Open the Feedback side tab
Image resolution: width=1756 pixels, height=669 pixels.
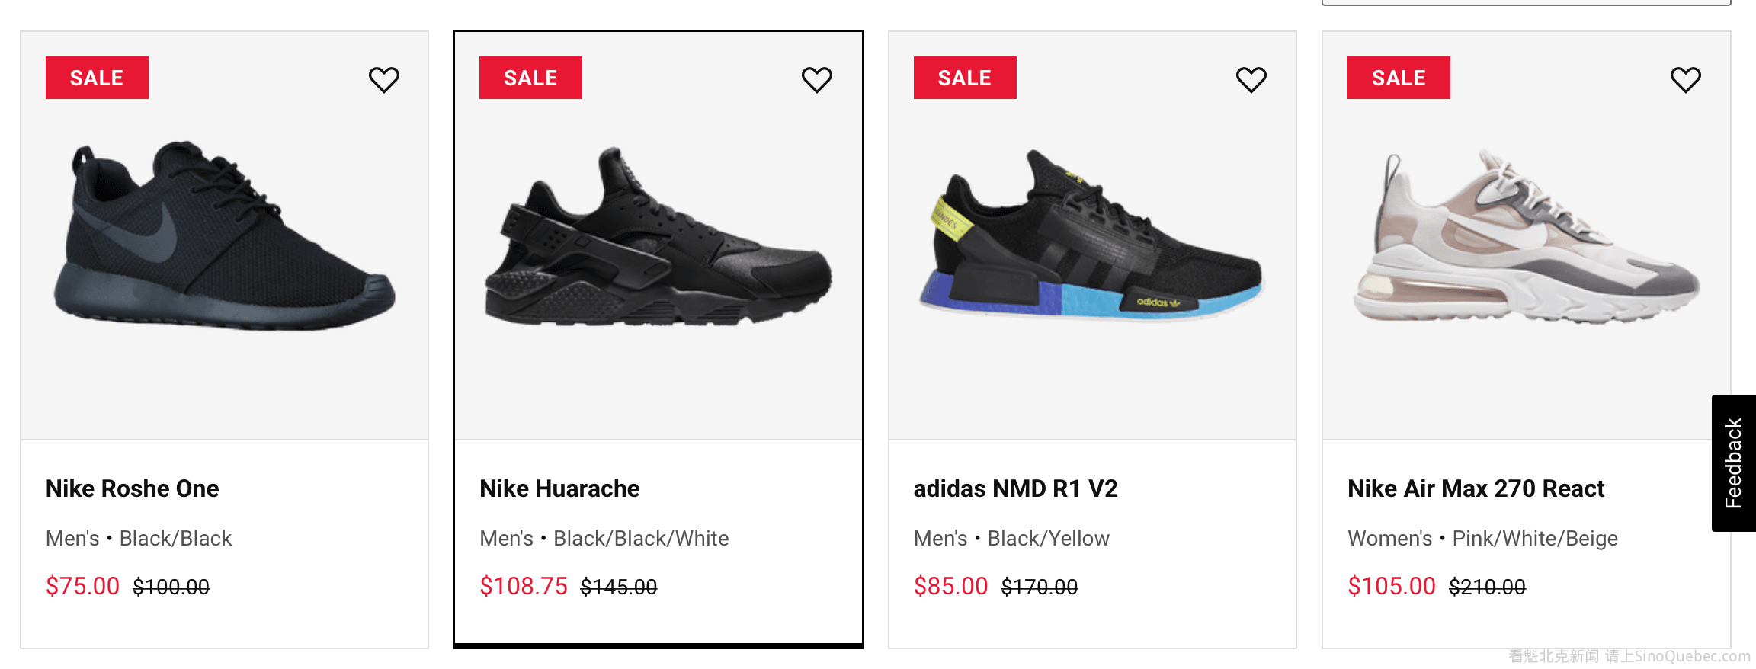pos(1733,463)
